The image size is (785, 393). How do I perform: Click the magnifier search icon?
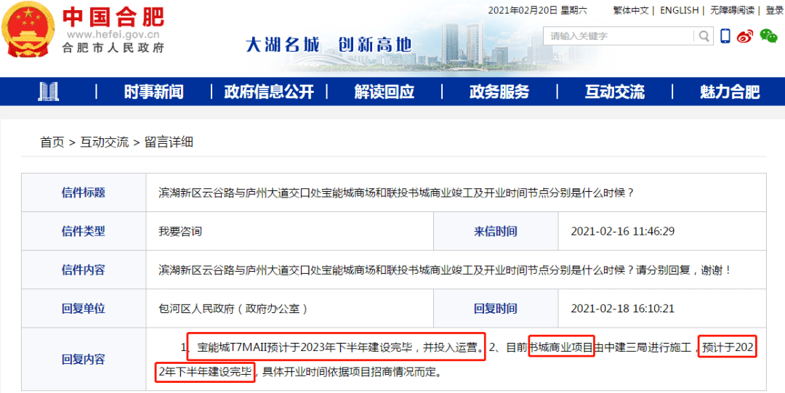point(704,36)
